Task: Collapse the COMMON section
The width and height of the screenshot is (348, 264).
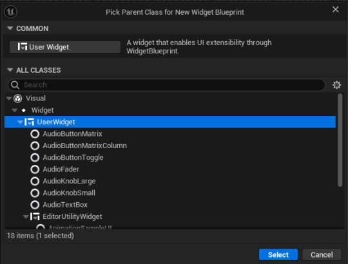Action: coord(10,28)
